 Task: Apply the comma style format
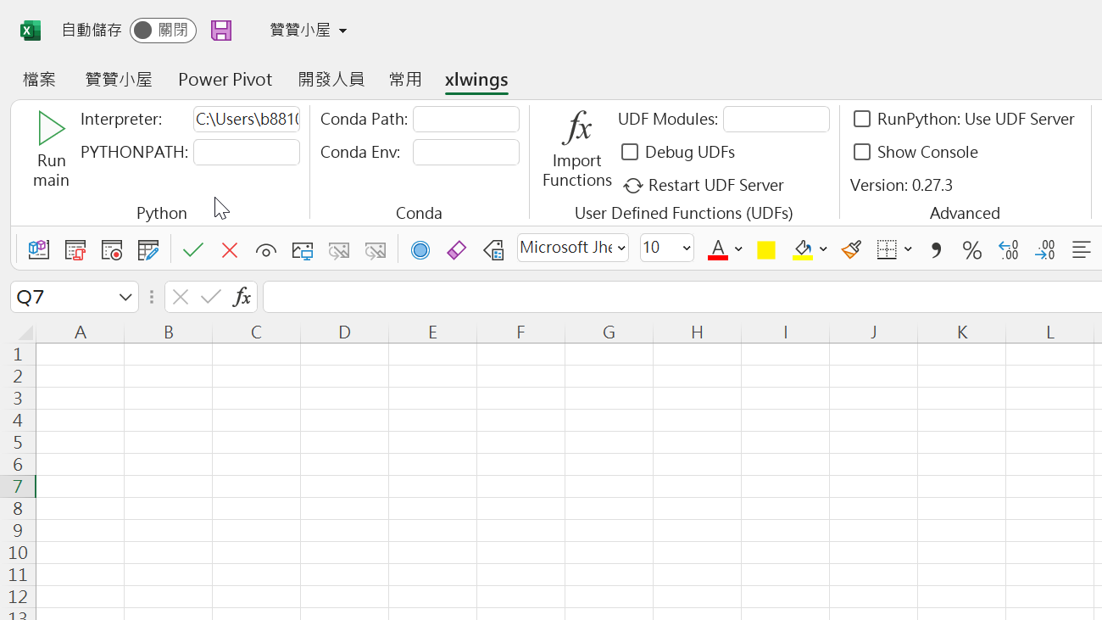click(x=936, y=249)
